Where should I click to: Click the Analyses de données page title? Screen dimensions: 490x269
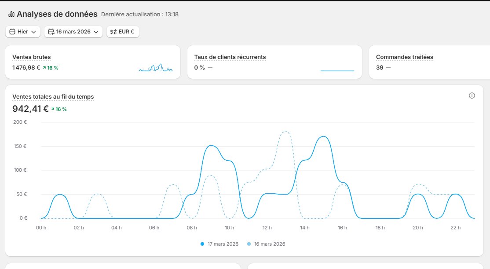pyautogui.click(x=57, y=14)
